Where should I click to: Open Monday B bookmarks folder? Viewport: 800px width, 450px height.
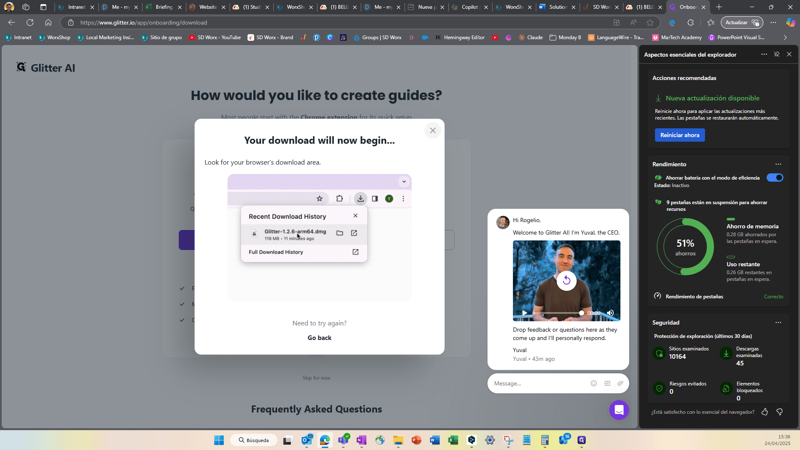click(x=565, y=37)
